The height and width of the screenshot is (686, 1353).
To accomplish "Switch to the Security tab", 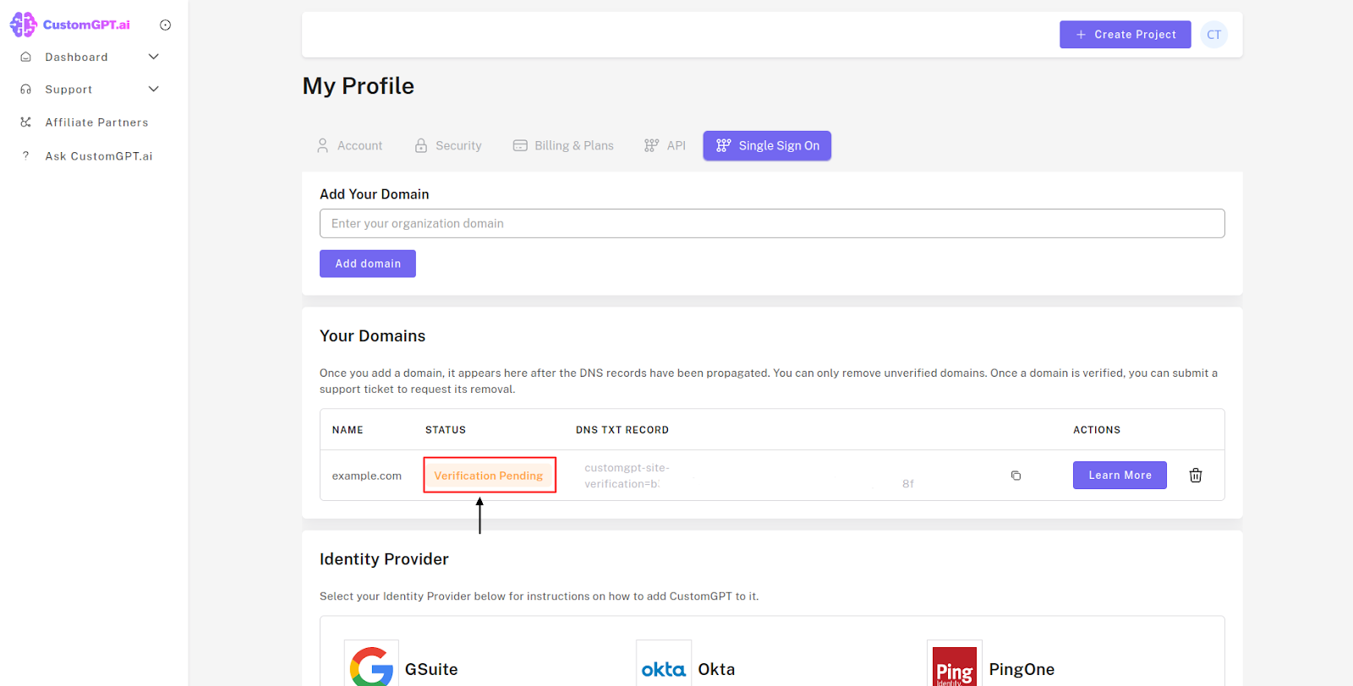I will pos(448,145).
